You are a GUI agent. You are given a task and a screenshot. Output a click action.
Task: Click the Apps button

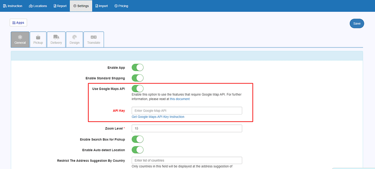pyautogui.click(x=18, y=23)
